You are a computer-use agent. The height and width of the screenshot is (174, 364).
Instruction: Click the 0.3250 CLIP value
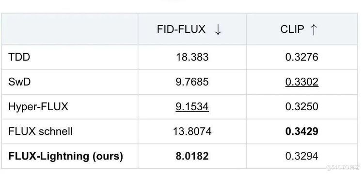click(x=302, y=107)
